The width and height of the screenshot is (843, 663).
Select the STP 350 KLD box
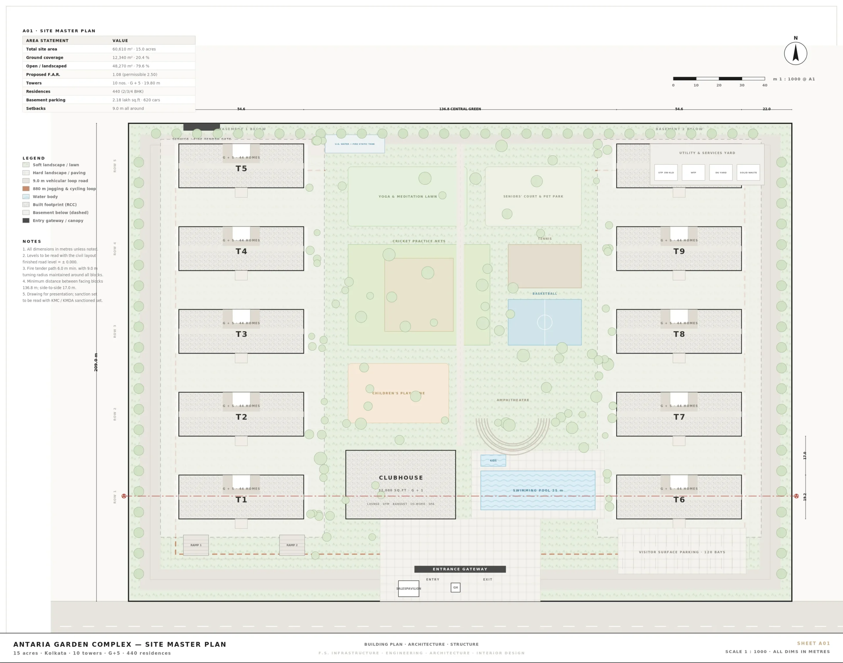[666, 172]
